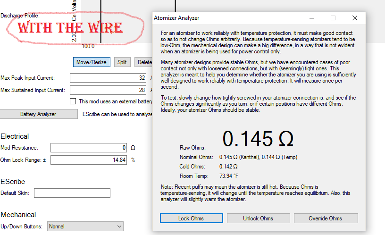
Task: Open the Battery Analyzer
Action: [x=38, y=114]
